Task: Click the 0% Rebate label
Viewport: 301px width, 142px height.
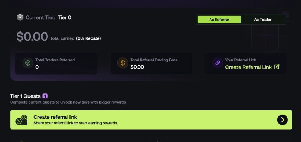Action: coord(88,38)
